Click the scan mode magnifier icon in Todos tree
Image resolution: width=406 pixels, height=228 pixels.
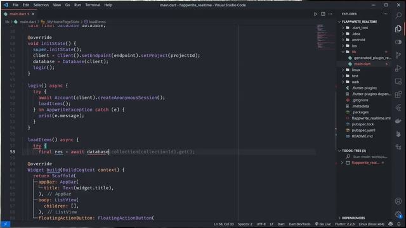(348, 156)
